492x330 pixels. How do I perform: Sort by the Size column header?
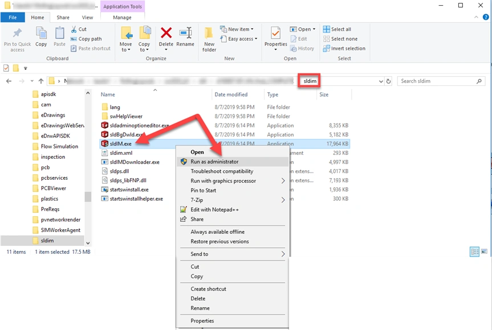(324, 94)
